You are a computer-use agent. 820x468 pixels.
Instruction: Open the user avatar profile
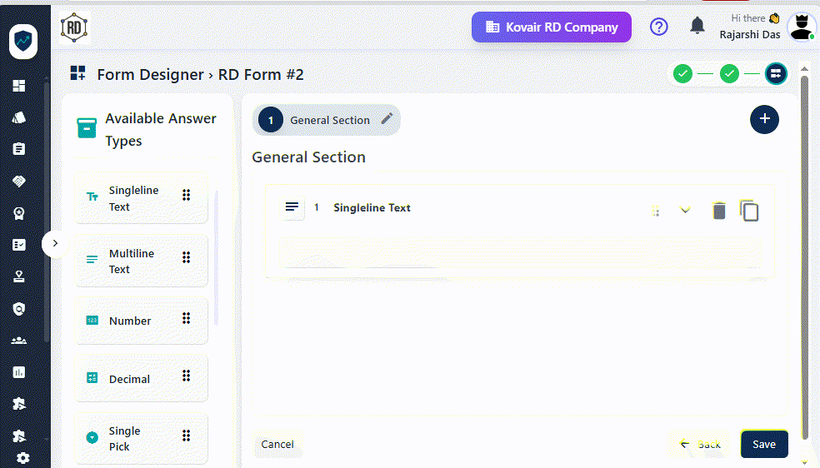(x=801, y=27)
